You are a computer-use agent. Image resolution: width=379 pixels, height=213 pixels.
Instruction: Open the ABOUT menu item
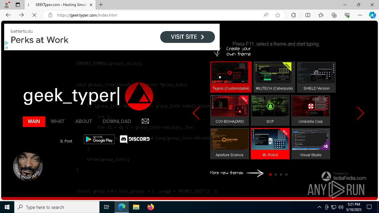pyautogui.click(x=83, y=122)
